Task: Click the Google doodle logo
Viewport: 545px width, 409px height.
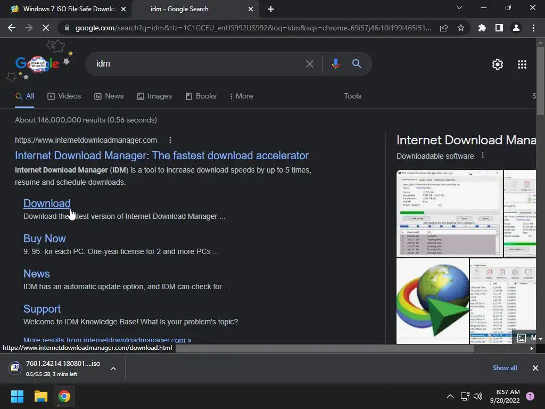Action: pos(38,64)
